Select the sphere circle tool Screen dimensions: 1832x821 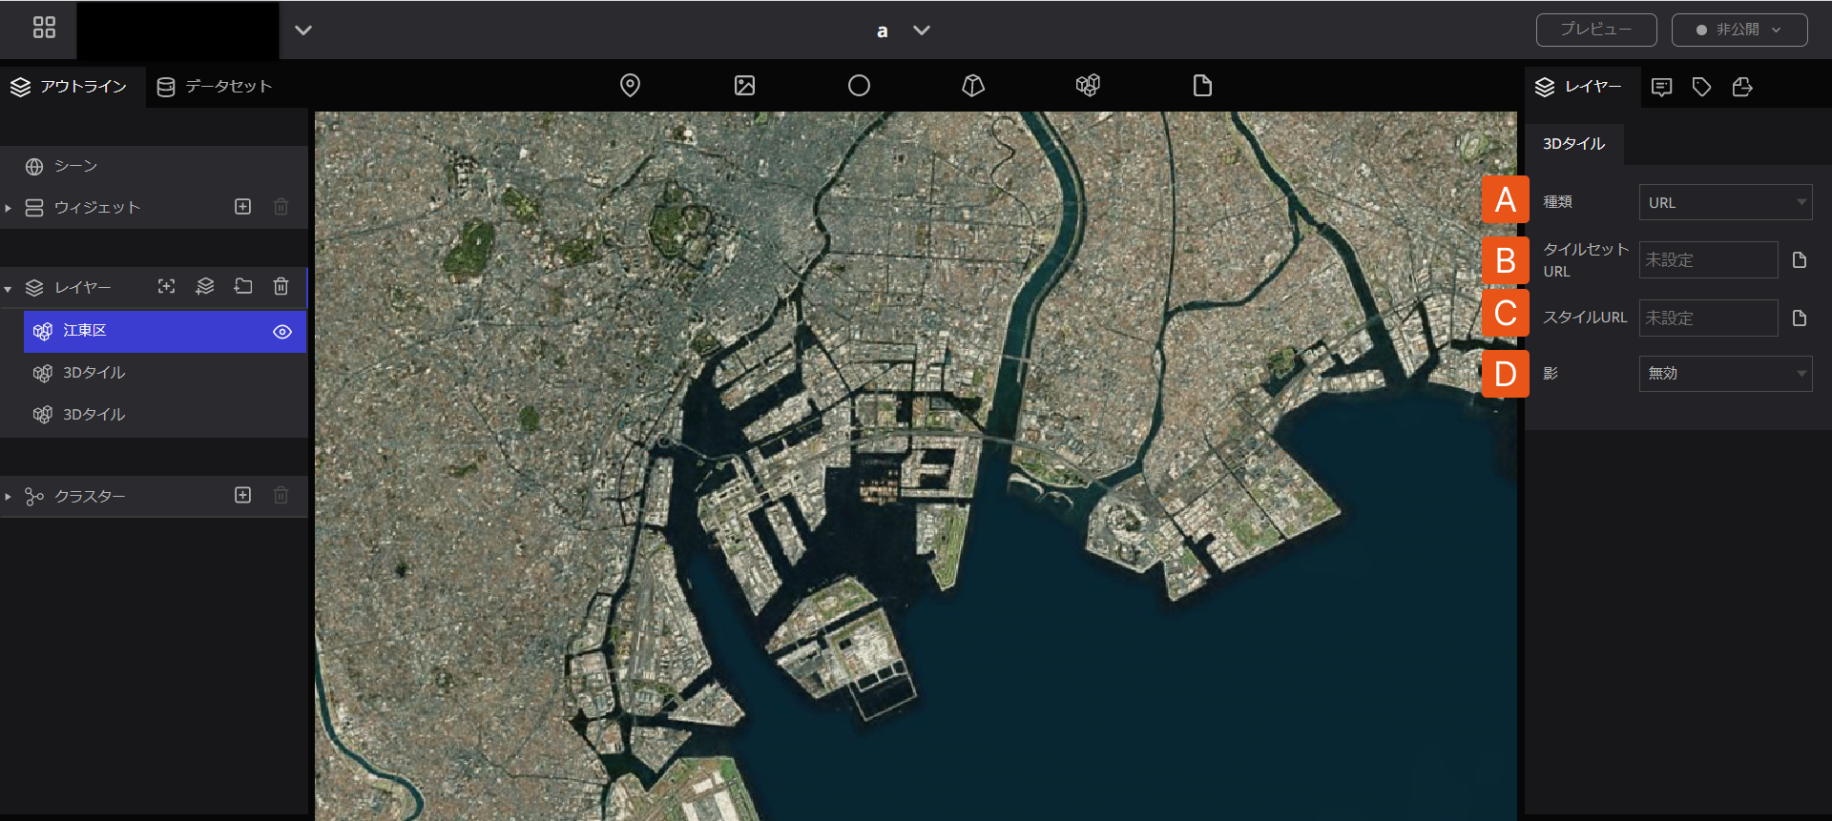[859, 86]
